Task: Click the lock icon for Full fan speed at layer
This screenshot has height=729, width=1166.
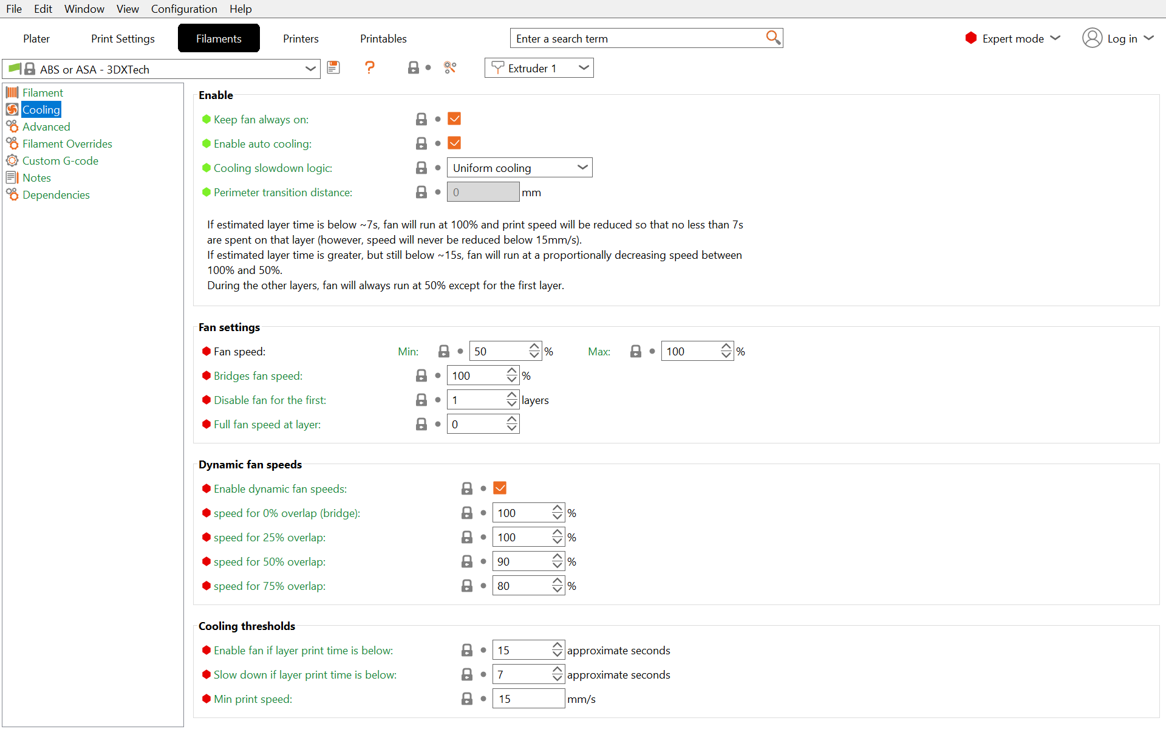Action: pos(421,424)
